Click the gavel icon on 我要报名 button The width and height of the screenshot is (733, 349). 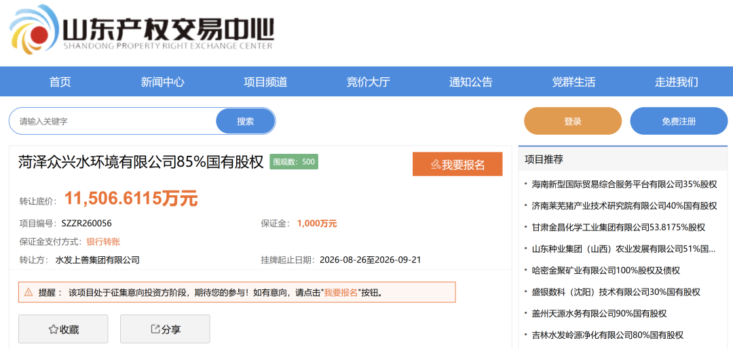tap(436, 165)
